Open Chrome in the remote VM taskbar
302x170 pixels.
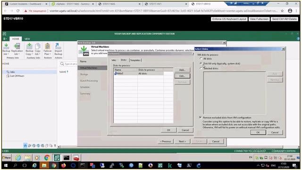(x=47, y=158)
